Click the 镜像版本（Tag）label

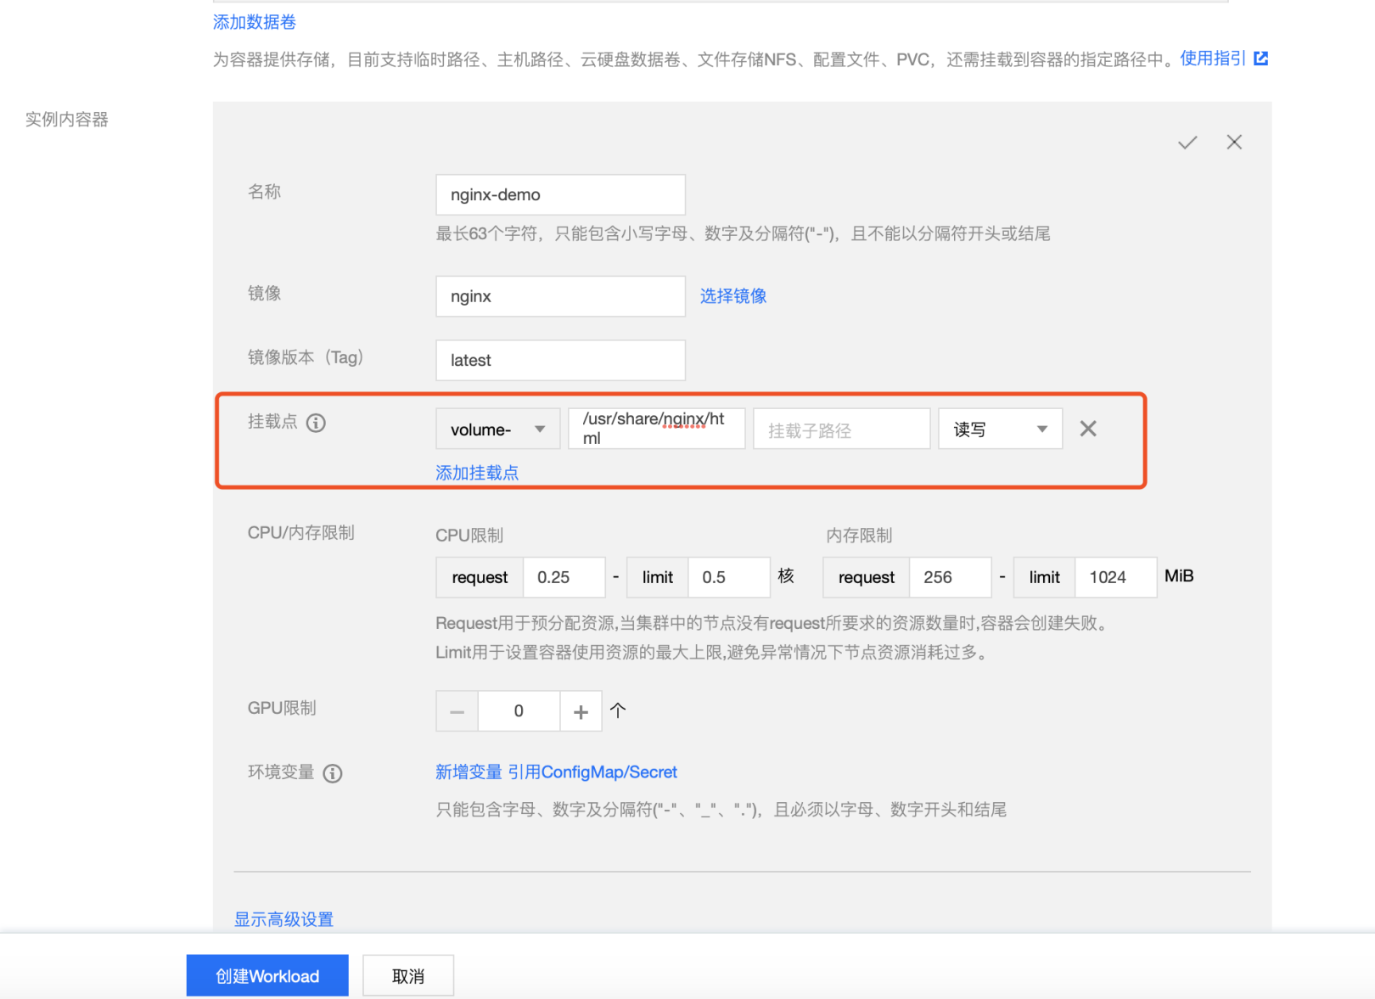306,357
